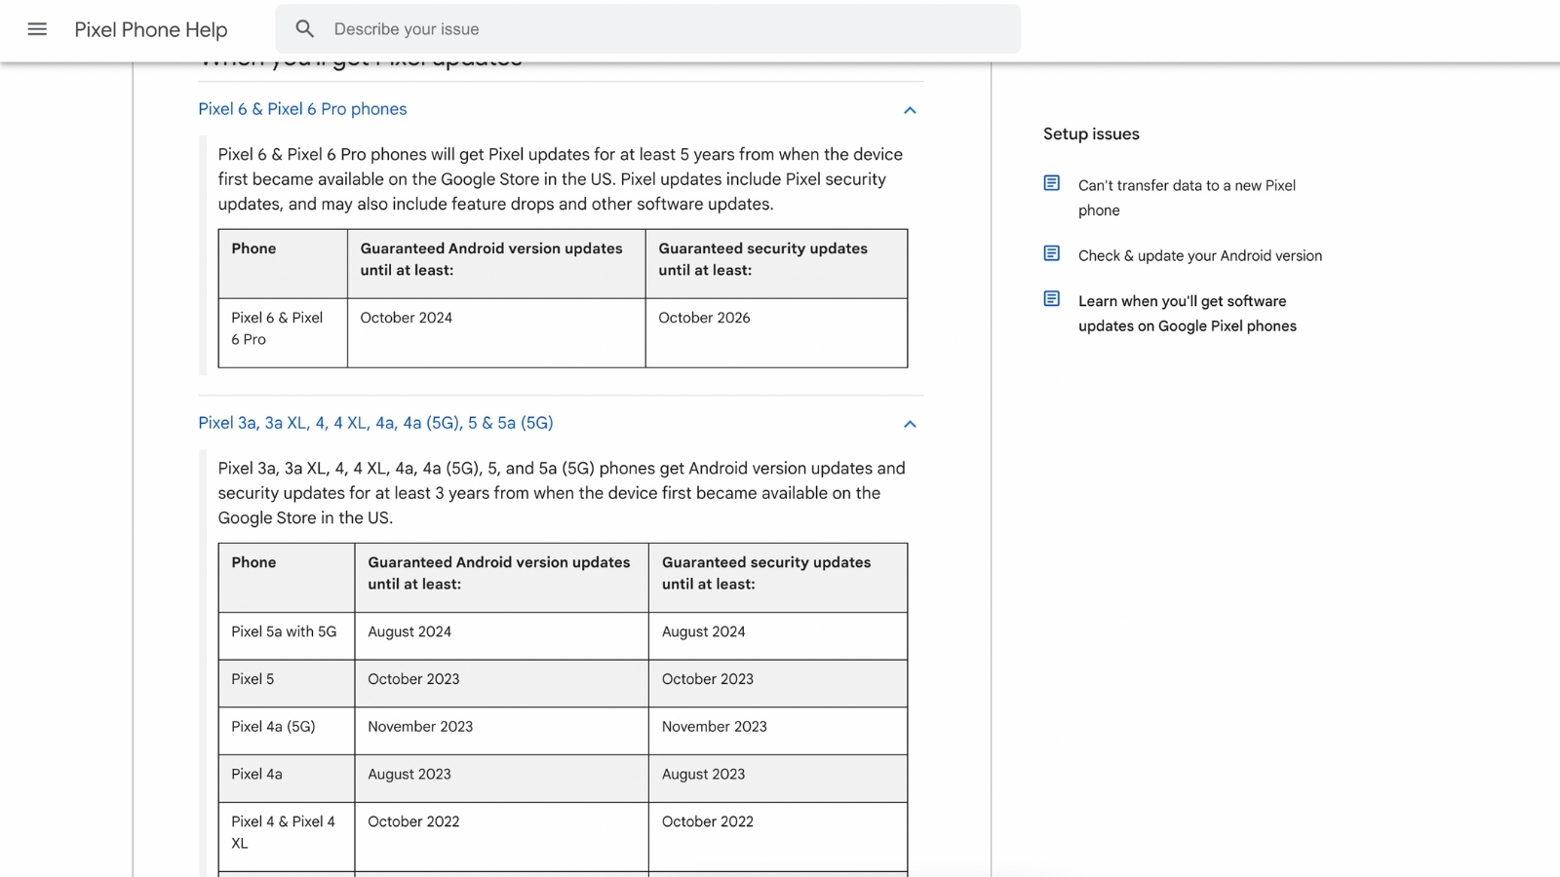Select August 2024 Android version updates cell

[501, 636]
